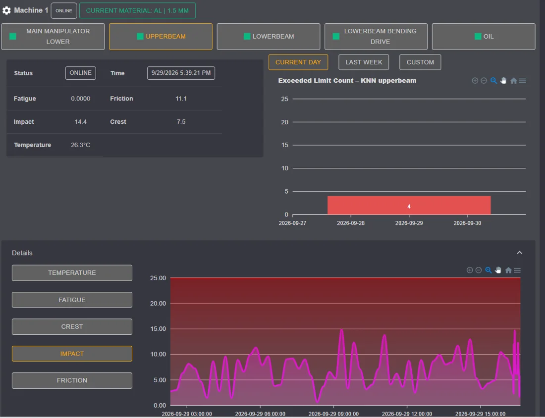Click x-axis label 2026-09-28

[x=351, y=223]
